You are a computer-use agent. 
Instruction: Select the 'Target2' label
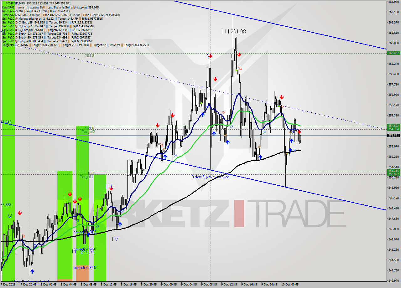(x=88, y=132)
